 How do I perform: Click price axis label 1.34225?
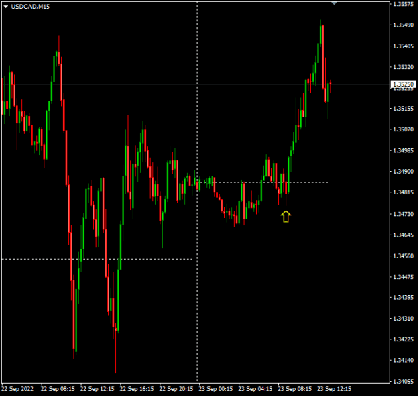403,339
